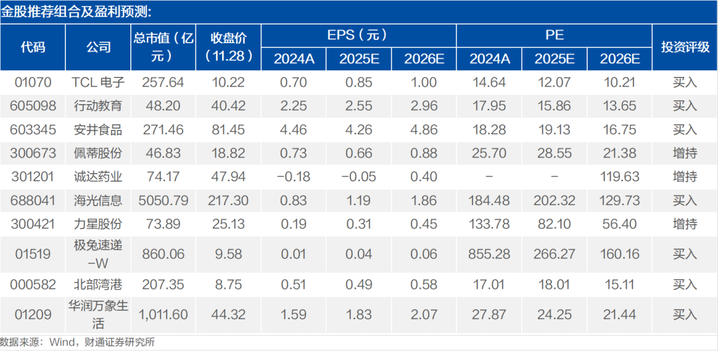Viewport: 718px width, 351px height.
Task: Select the EPS（元） group header
Action: 358,35
